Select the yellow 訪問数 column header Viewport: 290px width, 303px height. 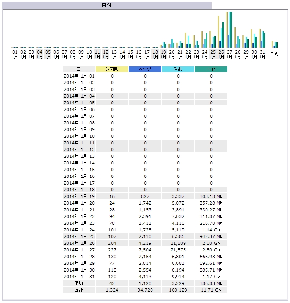[112, 69]
